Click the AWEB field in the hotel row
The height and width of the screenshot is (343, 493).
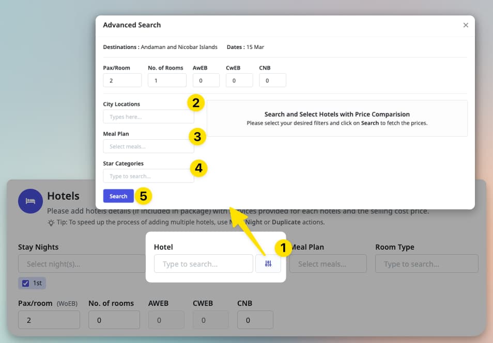166,320
